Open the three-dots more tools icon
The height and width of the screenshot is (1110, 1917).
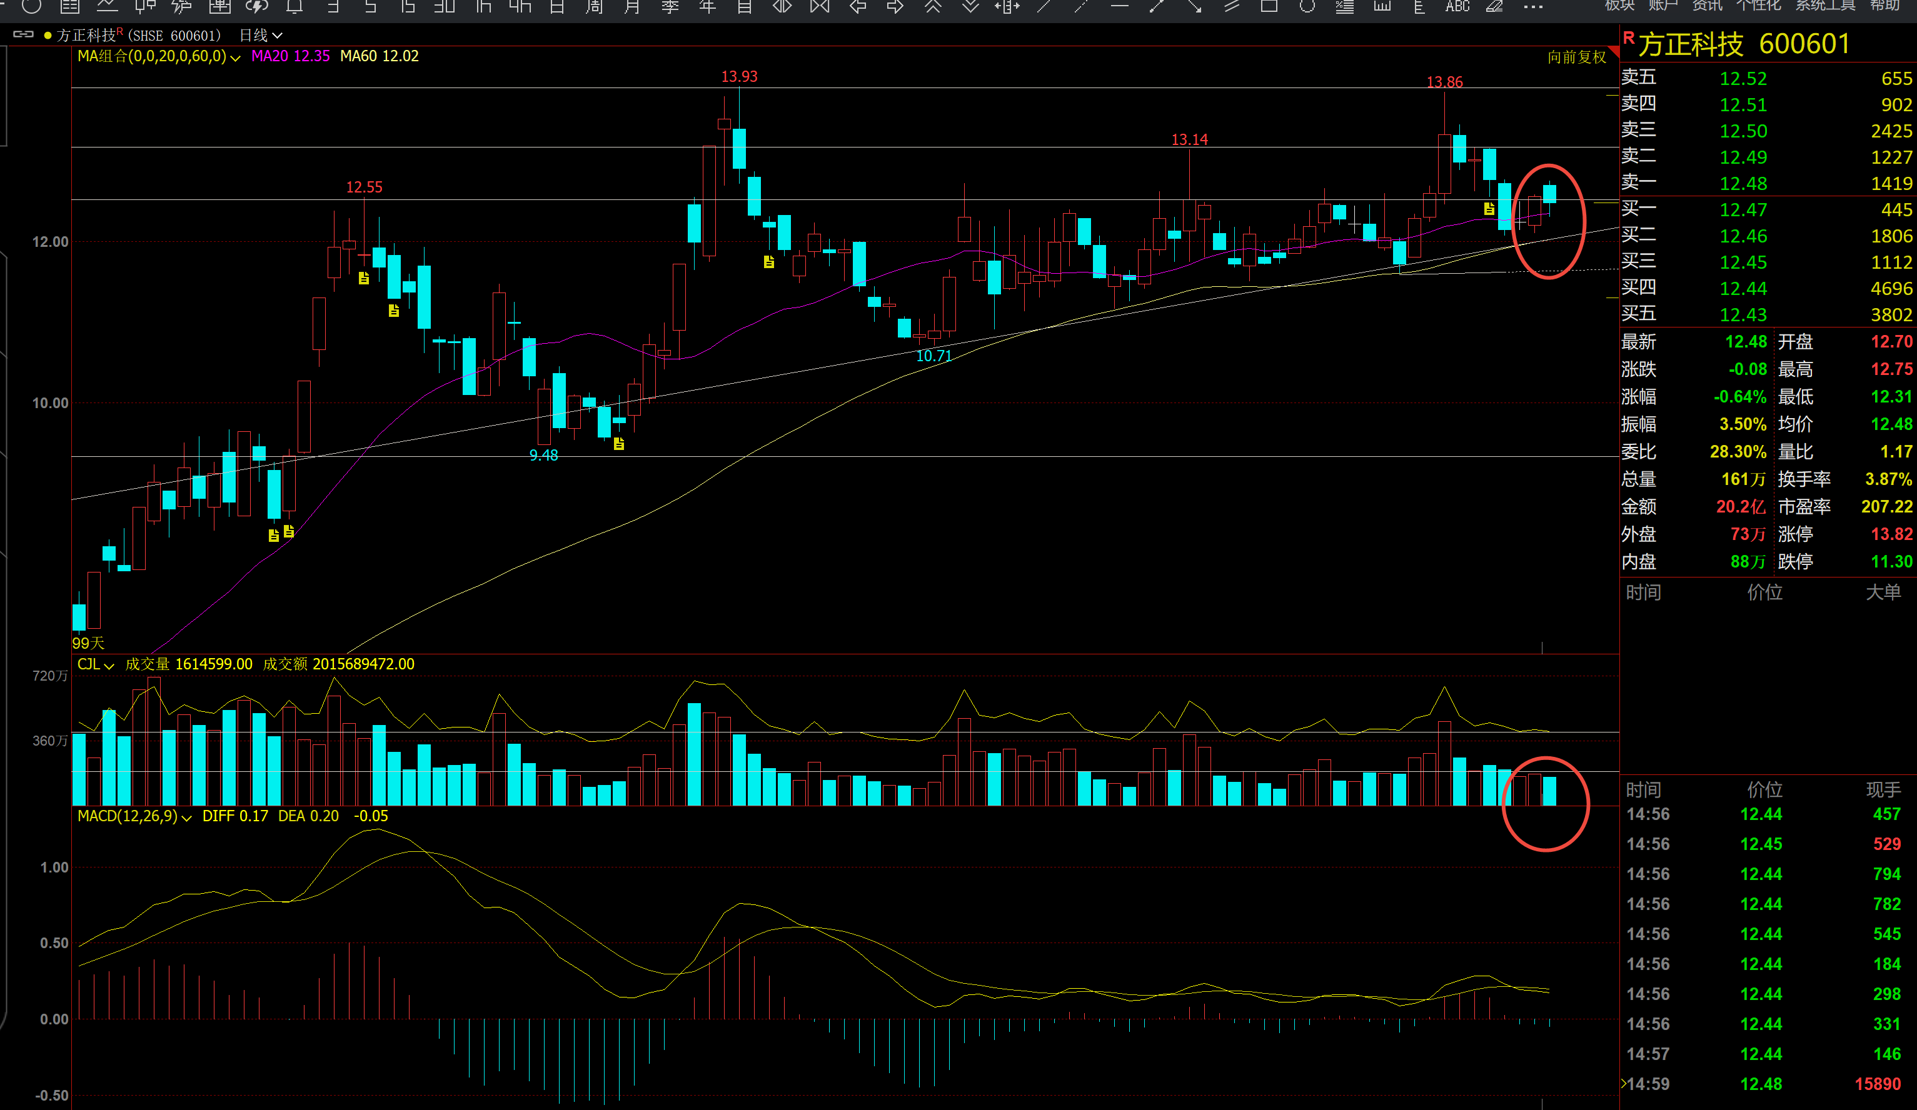(x=1533, y=6)
